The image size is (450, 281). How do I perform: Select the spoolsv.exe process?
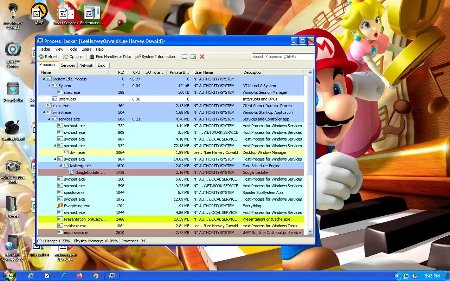coord(171,192)
